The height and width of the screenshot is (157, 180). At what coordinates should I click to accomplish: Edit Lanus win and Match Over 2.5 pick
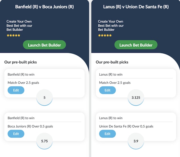tap(107, 90)
